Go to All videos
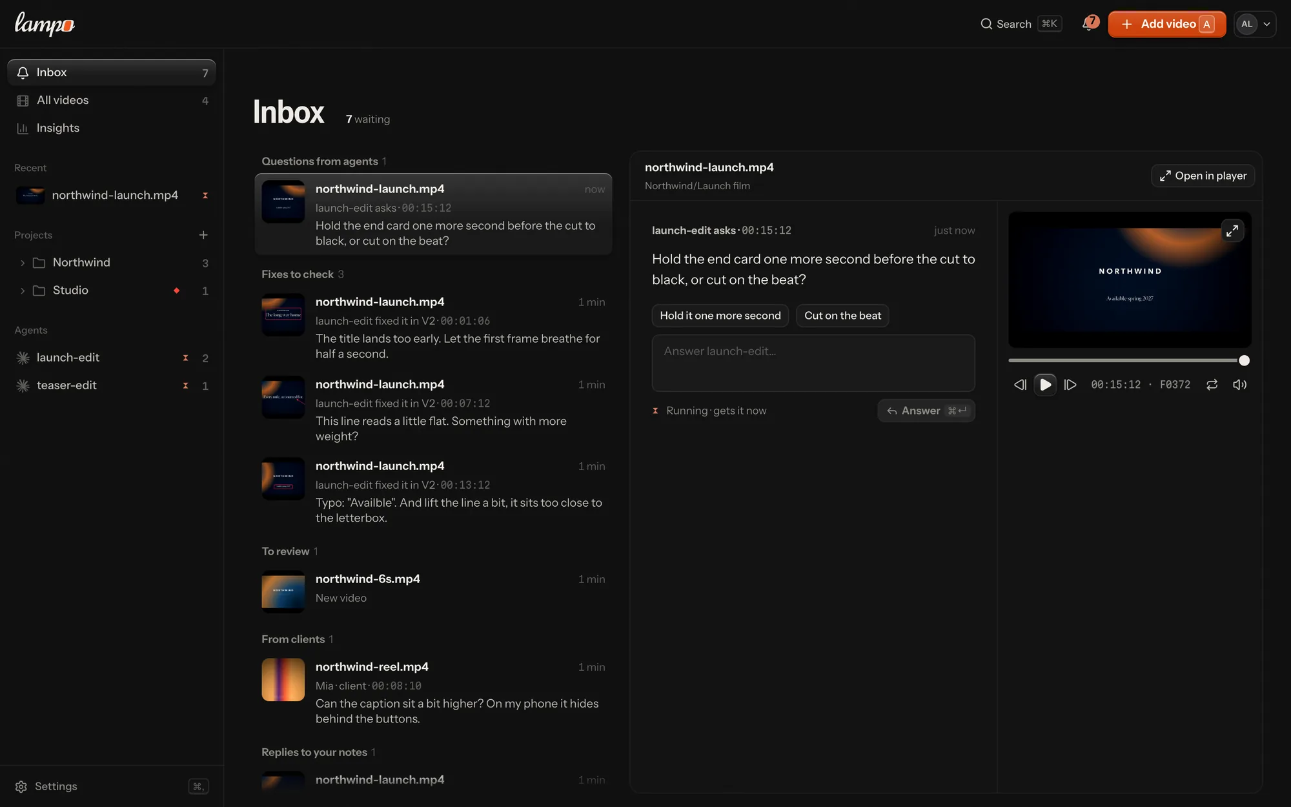The image size is (1291, 807). tap(112, 100)
